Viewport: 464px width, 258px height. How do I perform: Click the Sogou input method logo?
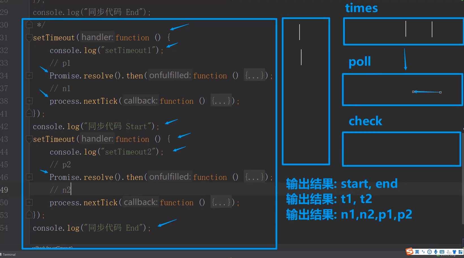click(409, 252)
